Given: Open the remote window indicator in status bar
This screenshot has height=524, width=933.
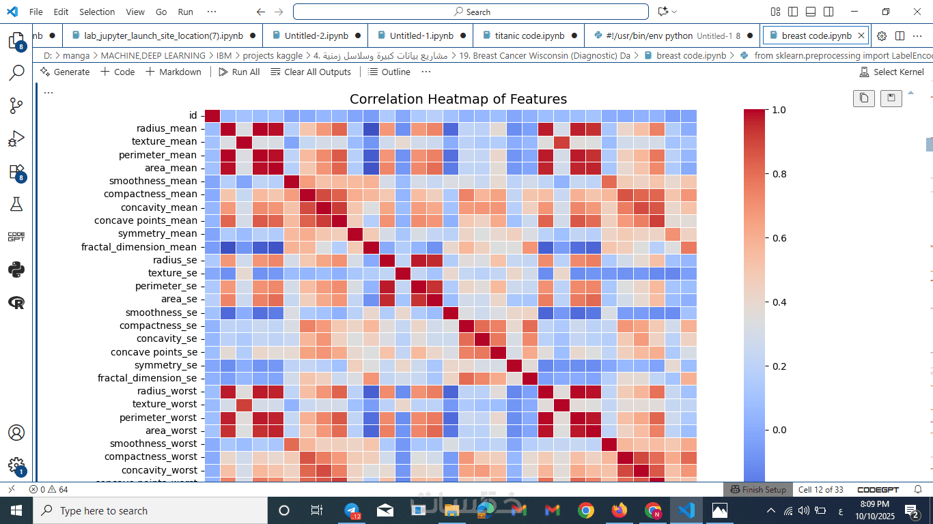Looking at the screenshot, I should [x=11, y=489].
